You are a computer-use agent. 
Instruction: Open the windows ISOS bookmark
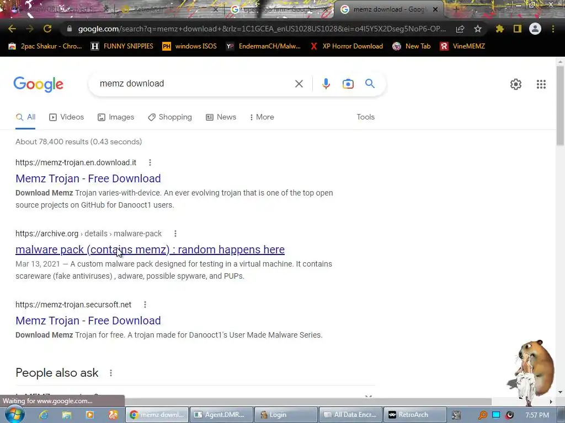pyautogui.click(x=190, y=46)
